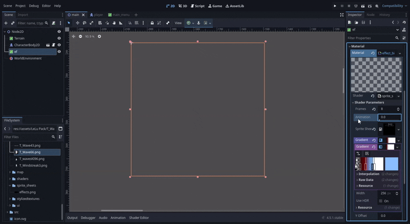Select the Rotate tool in toolbar
Screen dimensions: 410x224
[85, 23]
